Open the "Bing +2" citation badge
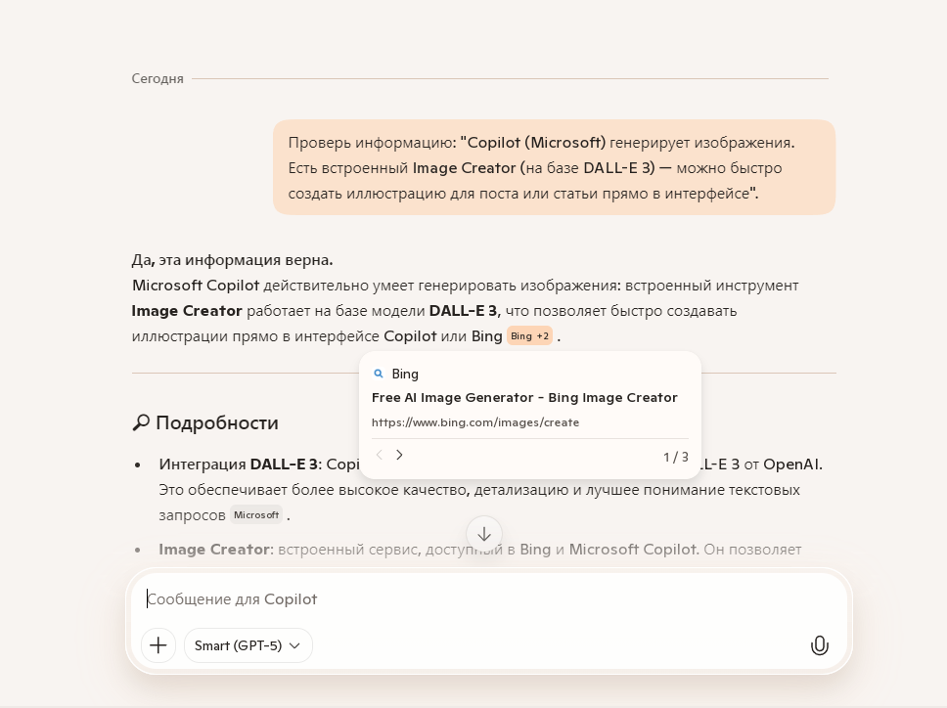 coord(529,335)
